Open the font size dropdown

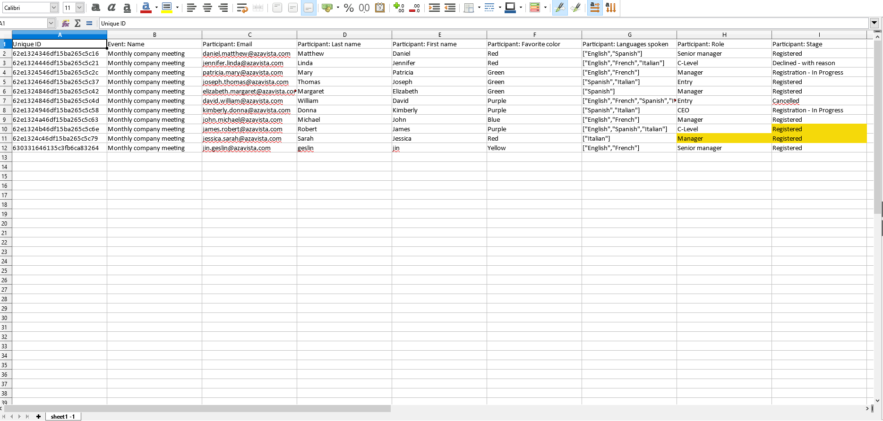(80, 8)
